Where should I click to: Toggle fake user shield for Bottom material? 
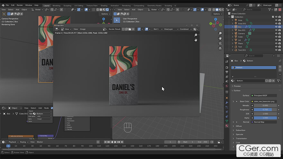tap(267, 81)
